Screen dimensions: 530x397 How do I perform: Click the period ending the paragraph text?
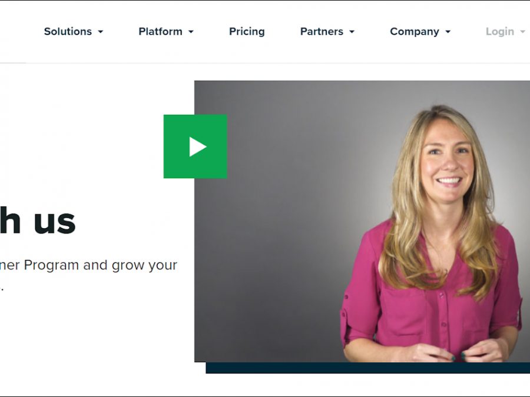point(2,289)
